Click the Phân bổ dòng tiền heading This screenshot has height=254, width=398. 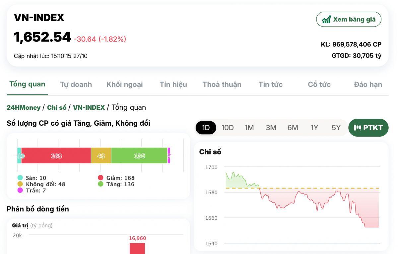click(38, 209)
